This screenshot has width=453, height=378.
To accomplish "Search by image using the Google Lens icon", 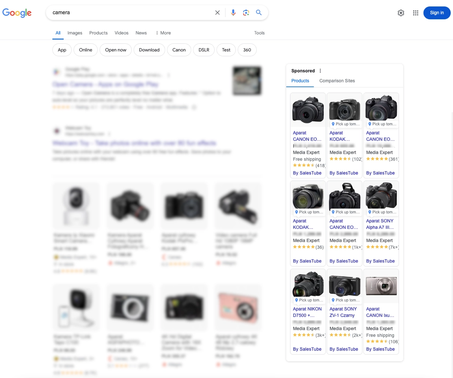I will point(246,12).
